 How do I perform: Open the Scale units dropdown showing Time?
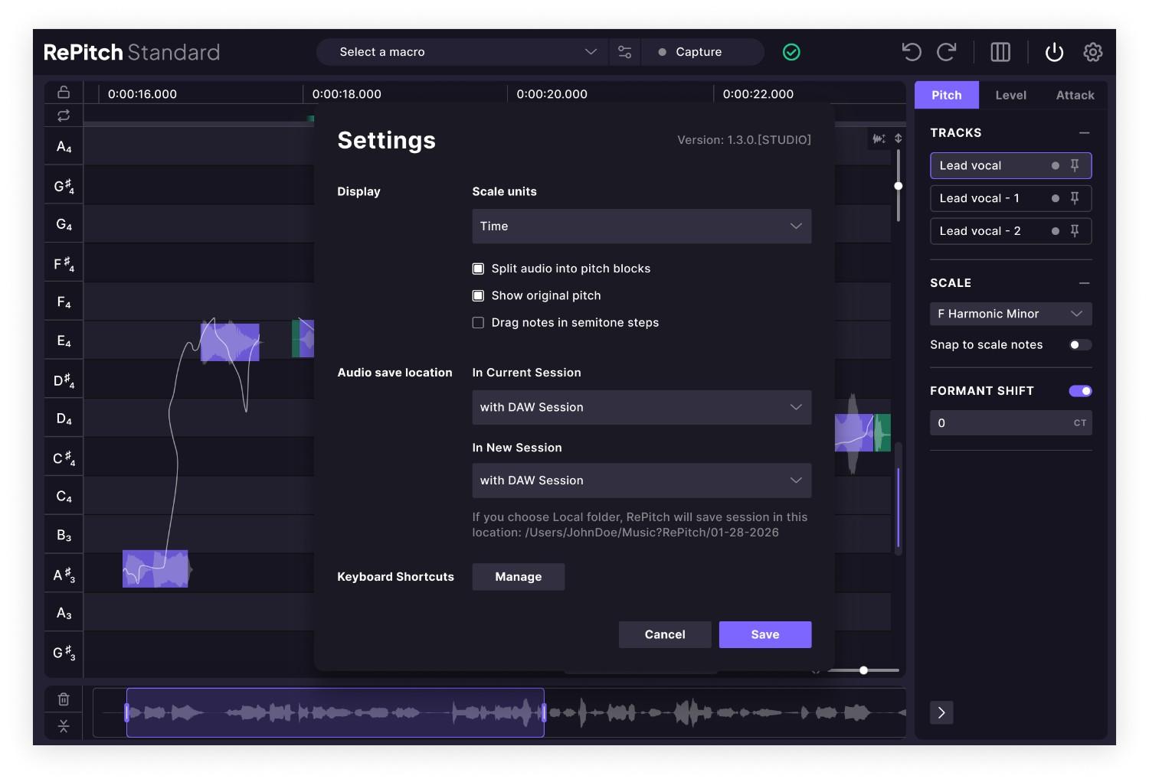641,226
